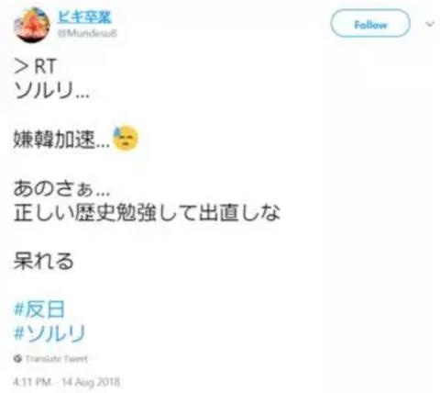Click the 呆れる text
Image resolution: width=440 pixels, height=393 pixels.
43,261
